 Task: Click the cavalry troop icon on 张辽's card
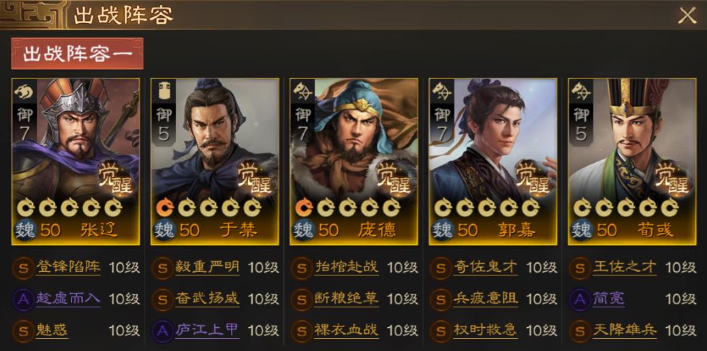pyautogui.click(x=23, y=92)
